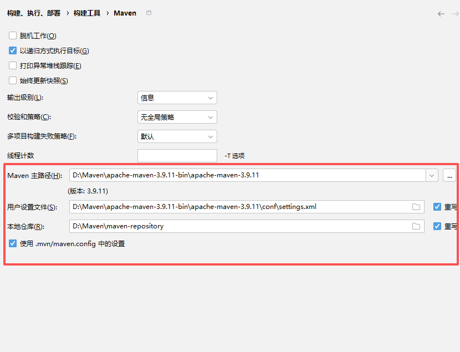Screen dimensions: 460x352
Task: Check 始终更新快照 option
Action: point(12,80)
